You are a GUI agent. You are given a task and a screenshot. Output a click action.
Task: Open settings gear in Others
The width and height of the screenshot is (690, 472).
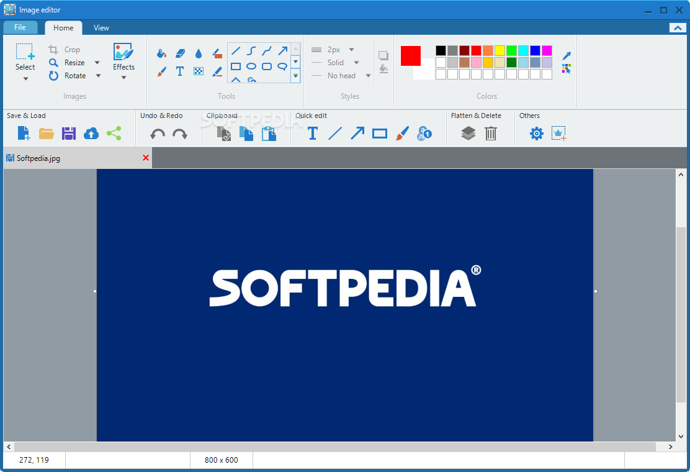pyautogui.click(x=536, y=134)
